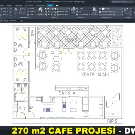135x135 pixels.
Task: Click the lineweight icon in Properties
Action: tap(100, 12)
